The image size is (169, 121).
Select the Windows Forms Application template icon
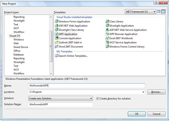57,21
